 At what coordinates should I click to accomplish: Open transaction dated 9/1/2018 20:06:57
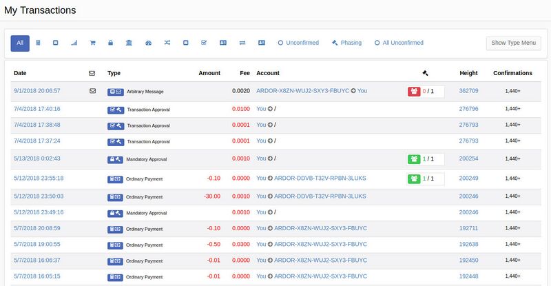(37, 90)
